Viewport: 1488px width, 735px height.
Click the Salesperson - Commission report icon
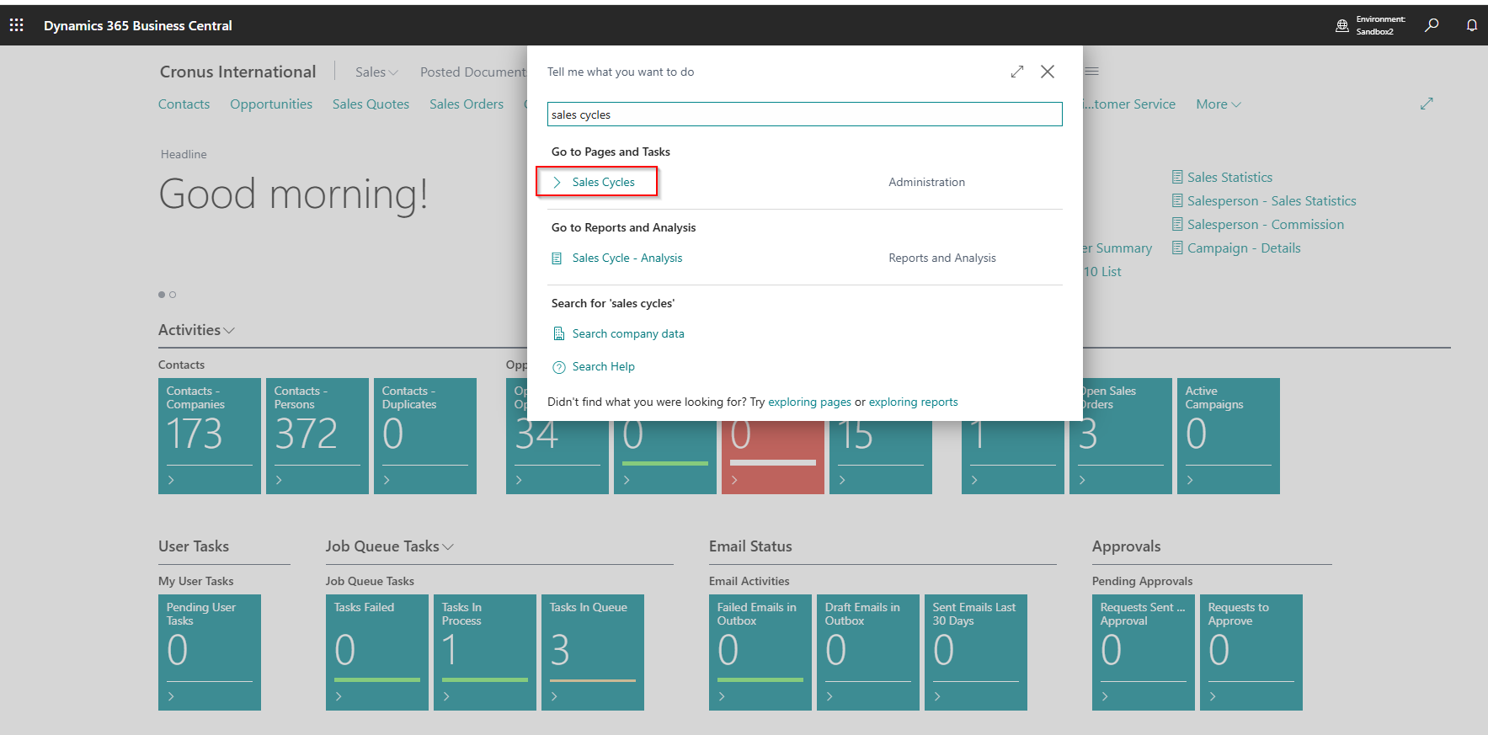click(1177, 224)
